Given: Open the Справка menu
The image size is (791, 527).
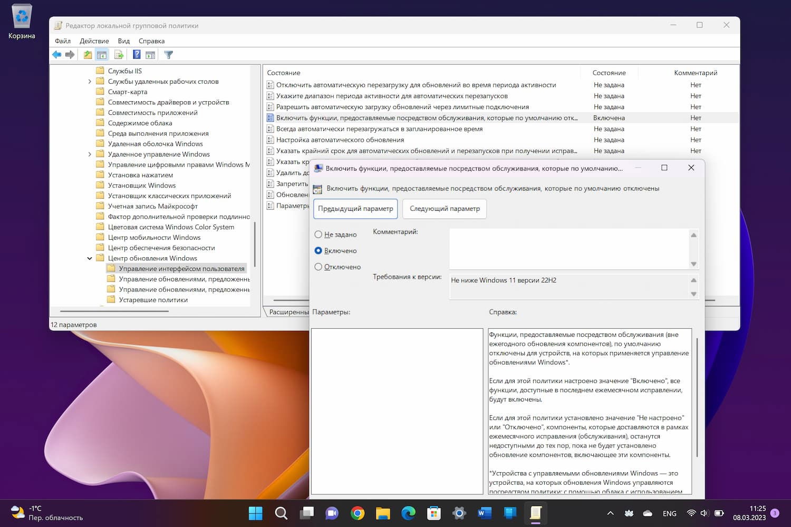Looking at the screenshot, I should 152,41.
